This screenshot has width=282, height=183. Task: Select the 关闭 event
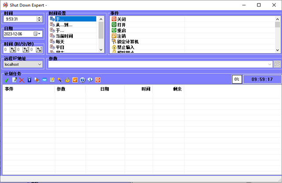click(x=122, y=19)
